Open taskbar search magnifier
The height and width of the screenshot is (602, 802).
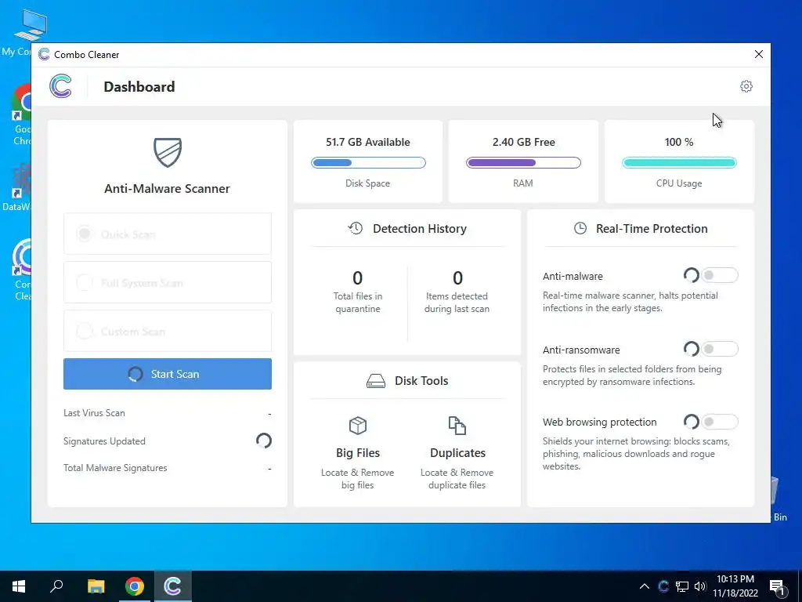56,586
